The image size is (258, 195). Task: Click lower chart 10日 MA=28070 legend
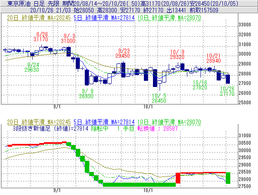coord(169,122)
